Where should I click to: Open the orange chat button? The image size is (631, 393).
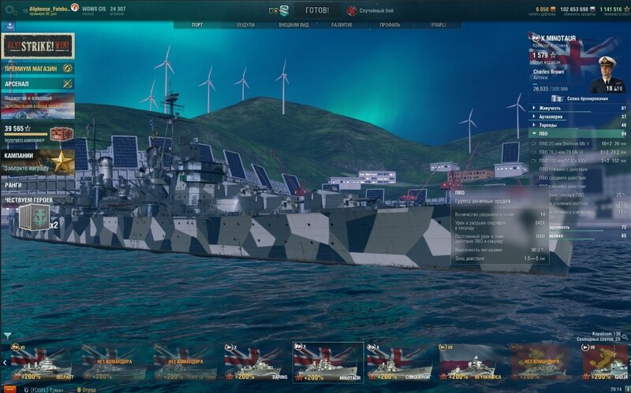[9, 389]
